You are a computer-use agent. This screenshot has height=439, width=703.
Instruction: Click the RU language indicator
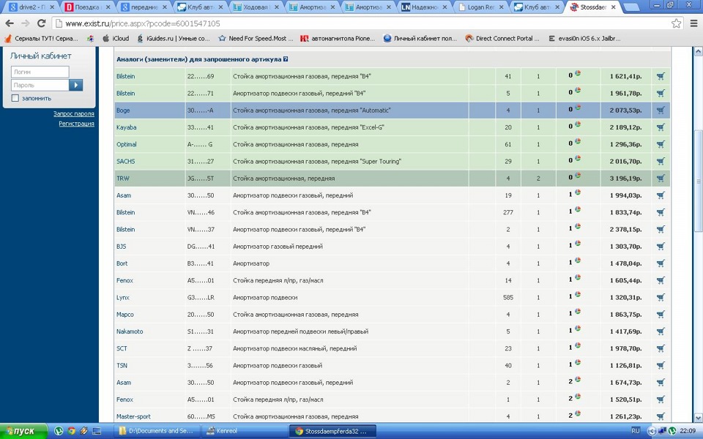[636, 430]
